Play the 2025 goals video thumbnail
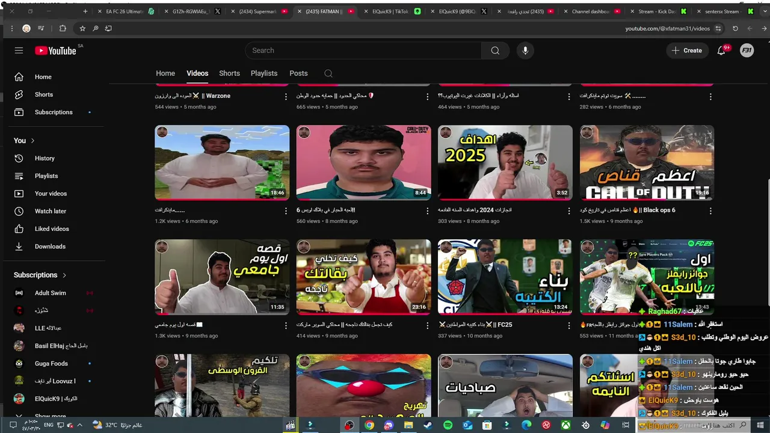770x433 pixels. click(x=505, y=162)
